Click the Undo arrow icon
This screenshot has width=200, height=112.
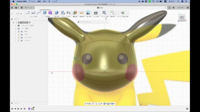(26, 7)
